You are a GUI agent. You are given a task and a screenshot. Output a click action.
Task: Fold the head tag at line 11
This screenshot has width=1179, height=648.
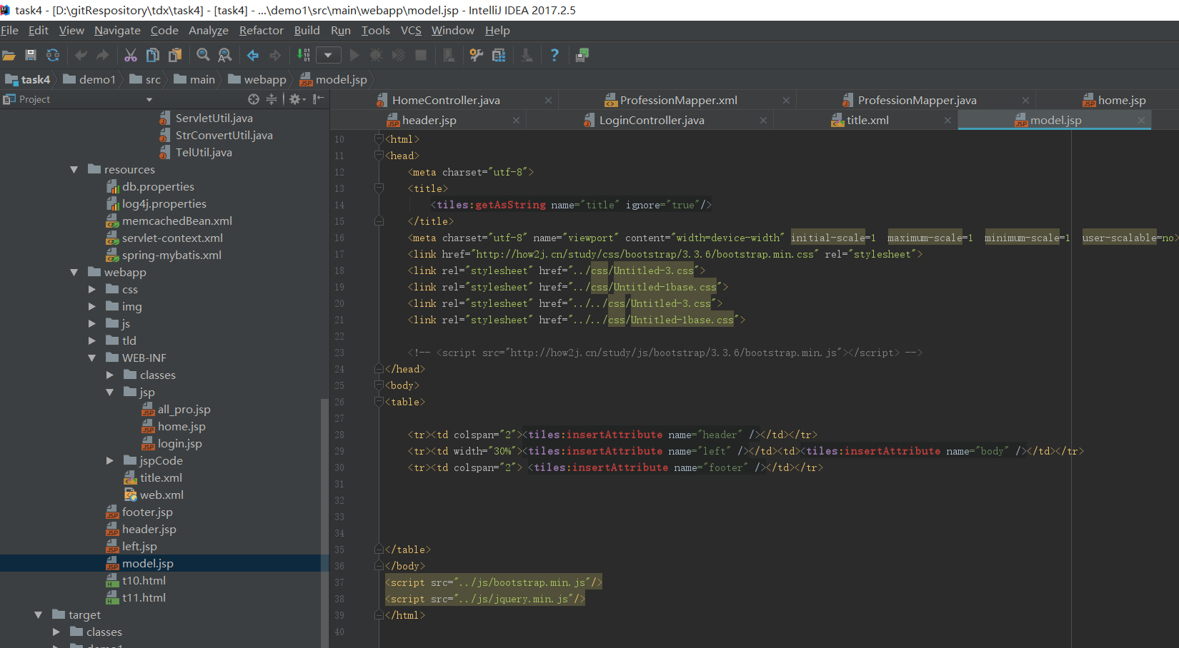click(379, 156)
